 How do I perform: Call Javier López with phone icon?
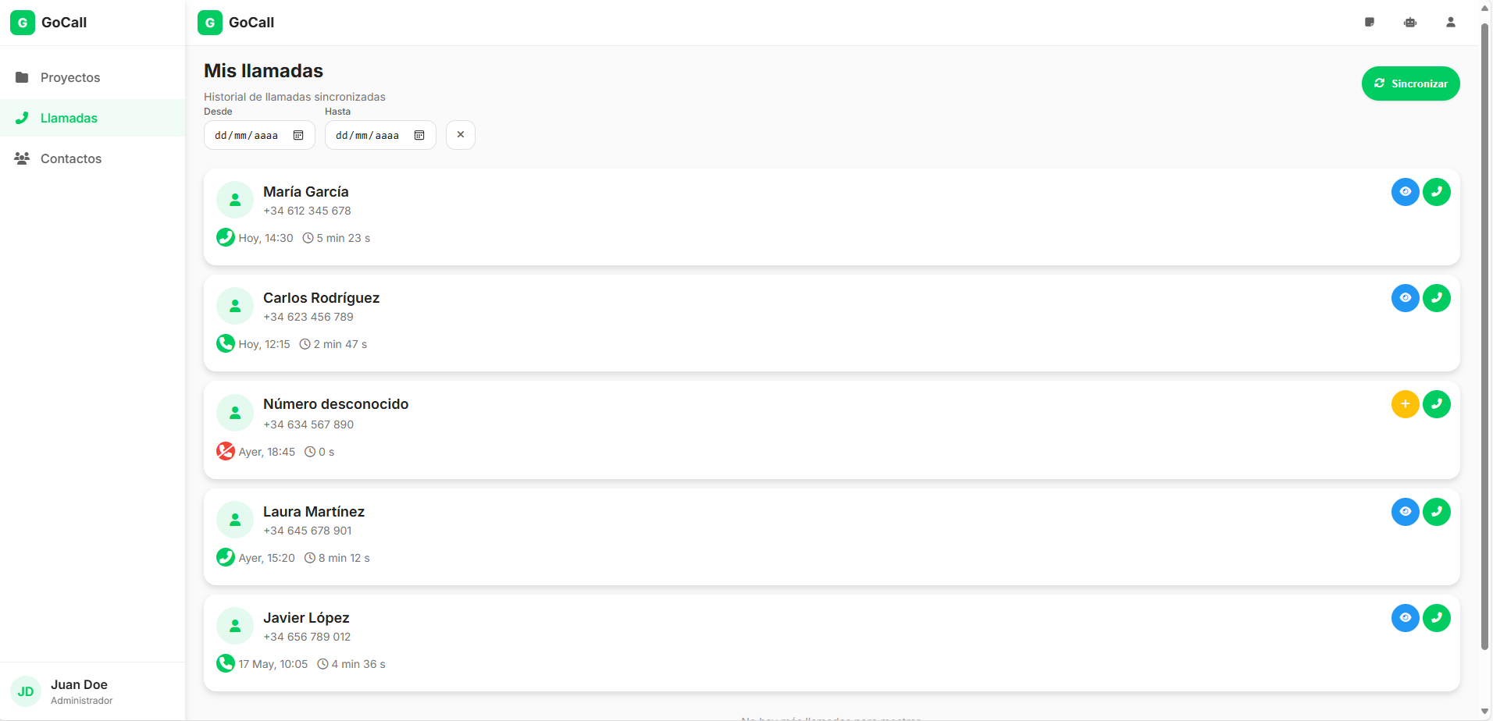[1436, 618]
